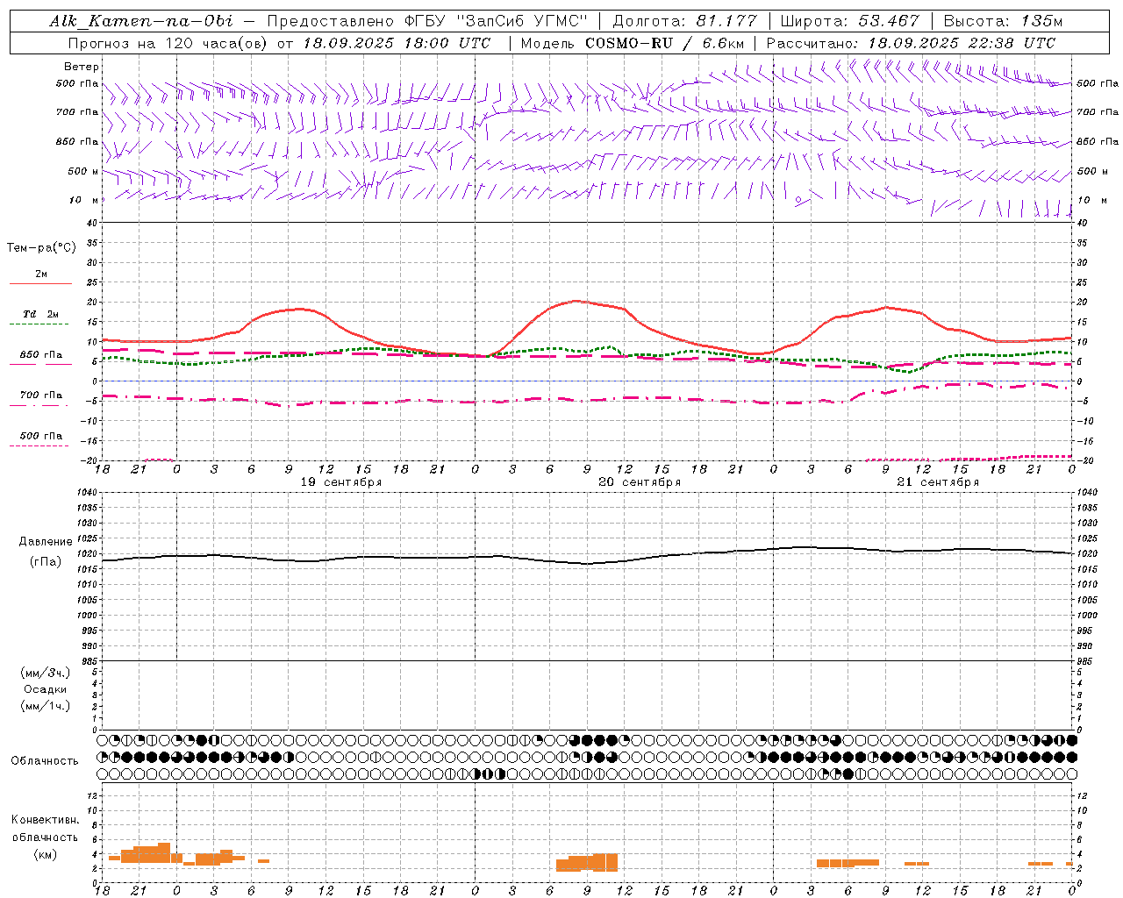Click the Облачность label
Viewport: 1123px width, 898px height.
click(x=45, y=761)
